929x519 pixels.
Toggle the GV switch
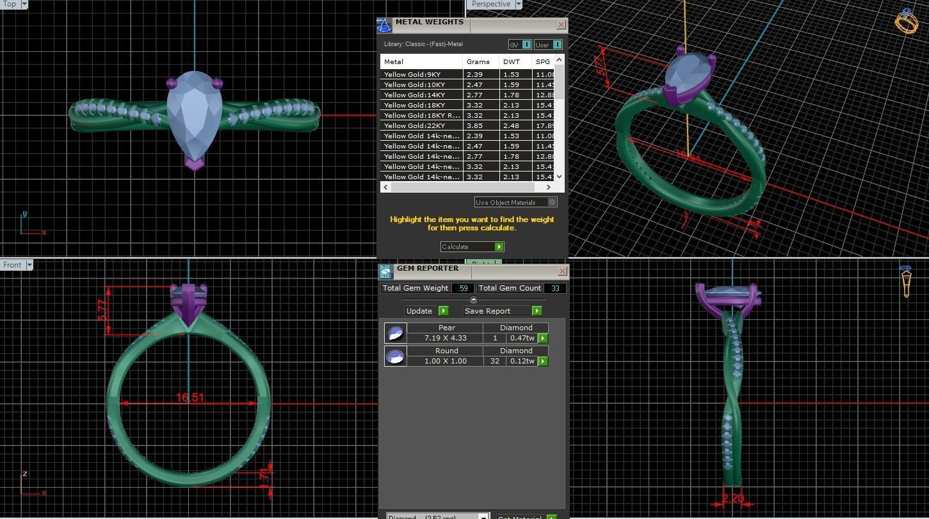(526, 45)
